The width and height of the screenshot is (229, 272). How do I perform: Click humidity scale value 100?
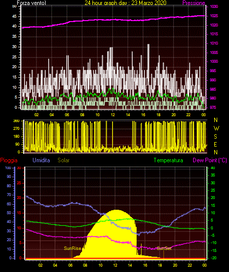pos(8,168)
